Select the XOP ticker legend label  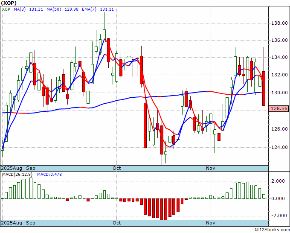[6, 9]
